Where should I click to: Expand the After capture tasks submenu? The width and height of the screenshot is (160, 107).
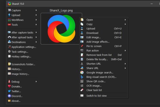click(36, 33)
